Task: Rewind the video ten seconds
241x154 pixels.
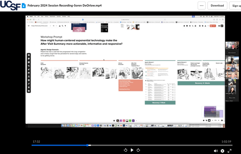Action: (x=125, y=150)
